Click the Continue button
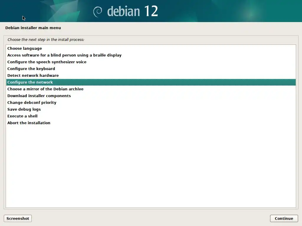 (x=284, y=219)
